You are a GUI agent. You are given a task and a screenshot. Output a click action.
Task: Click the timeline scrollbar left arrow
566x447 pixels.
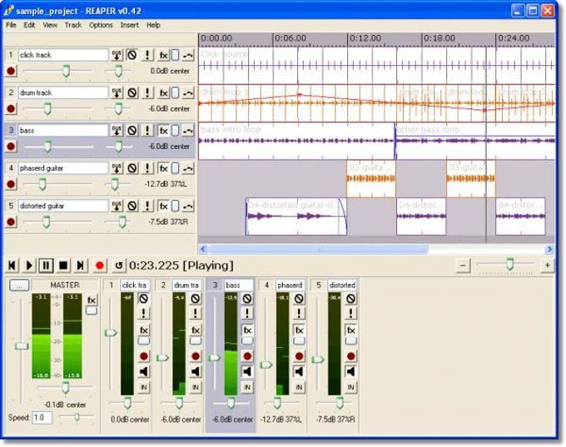[203, 249]
